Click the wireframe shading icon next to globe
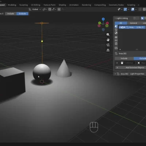Image resolution: width=146 pixels, height=146 pixels. click(x=140, y=9)
